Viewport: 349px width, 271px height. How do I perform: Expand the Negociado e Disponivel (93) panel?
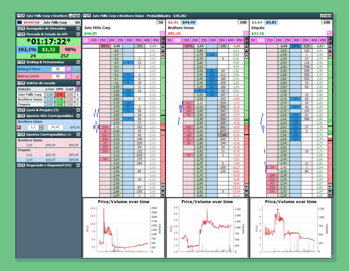(x=19, y=165)
